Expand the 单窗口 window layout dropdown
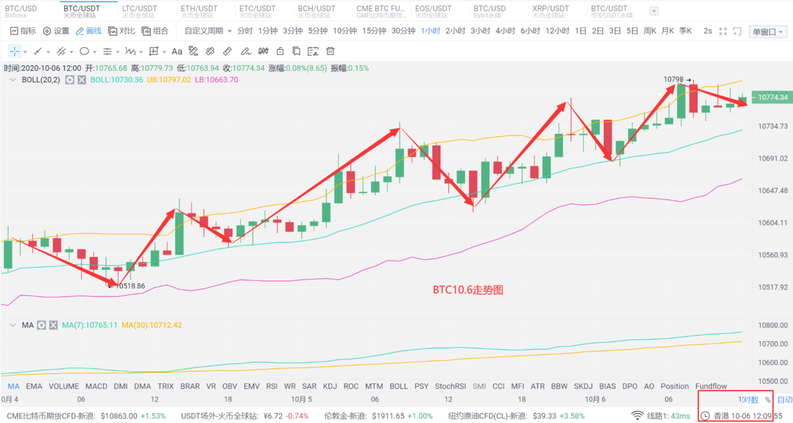Viewport: 793px width, 423px height. click(768, 32)
